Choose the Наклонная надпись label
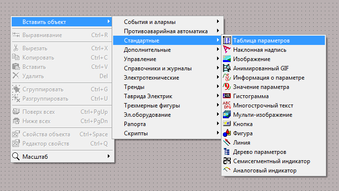Image resolution: width=339 pixels, height=191 pixels. (x=259, y=50)
